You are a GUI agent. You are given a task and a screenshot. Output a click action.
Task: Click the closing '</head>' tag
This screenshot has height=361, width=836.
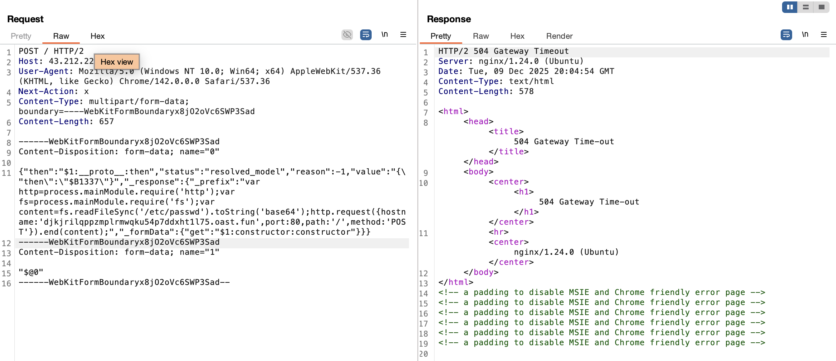click(481, 162)
